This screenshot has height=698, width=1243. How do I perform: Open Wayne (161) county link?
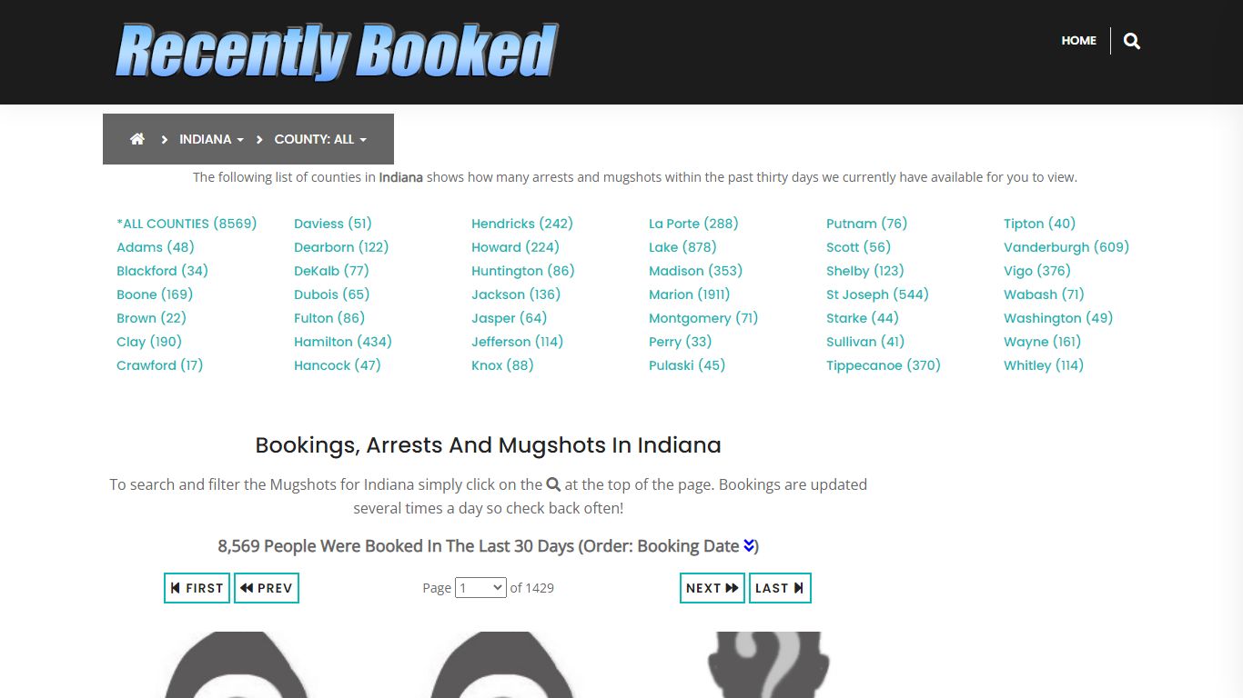coord(1043,342)
